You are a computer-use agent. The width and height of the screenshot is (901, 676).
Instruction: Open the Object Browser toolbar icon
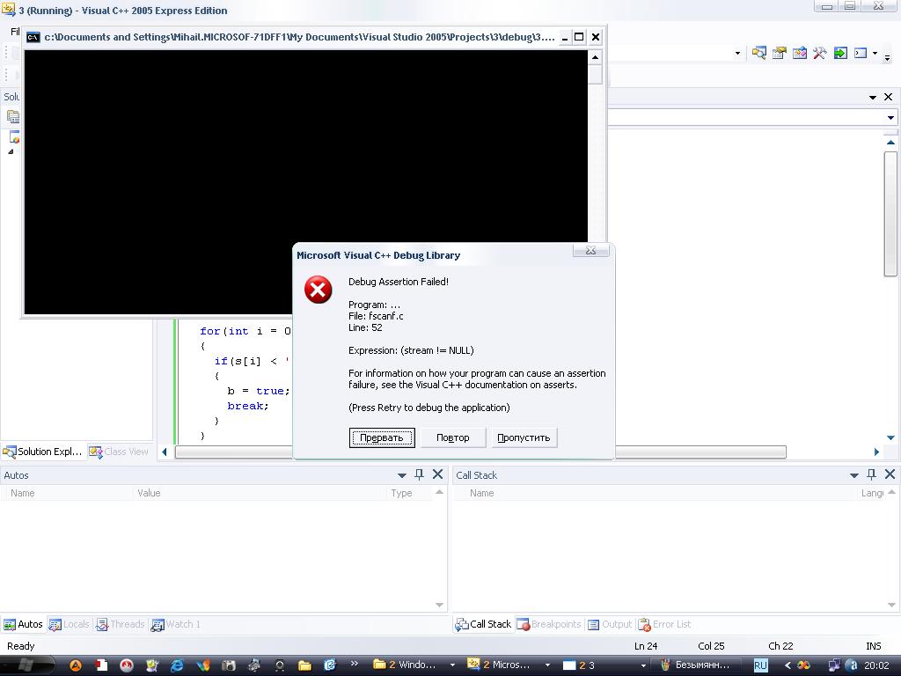click(799, 54)
